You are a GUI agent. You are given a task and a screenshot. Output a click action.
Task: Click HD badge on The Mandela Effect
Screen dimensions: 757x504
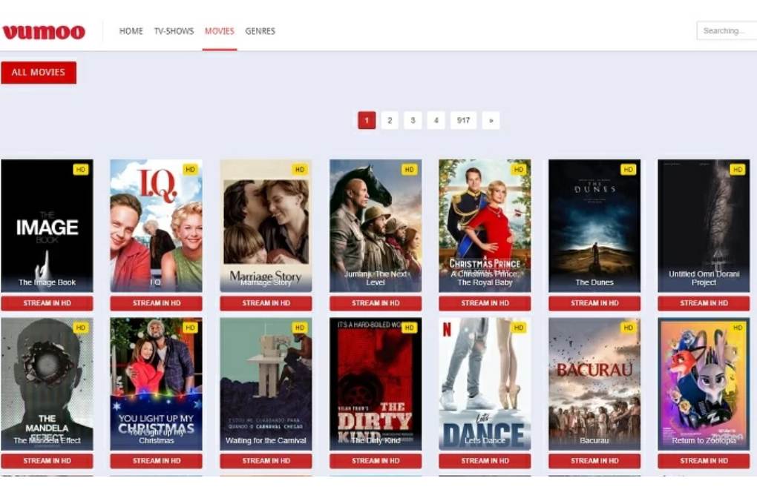(81, 328)
